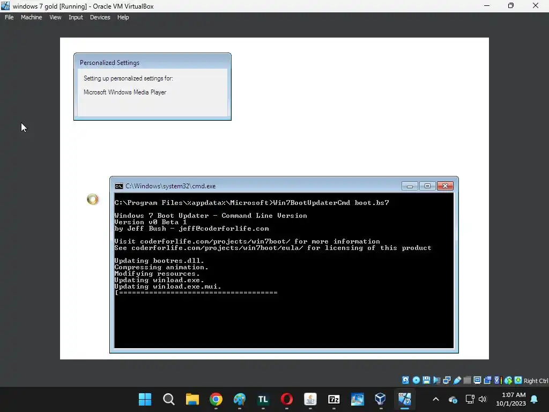
Task: Click the VirtualBox title bar app icon
Action: point(5,6)
